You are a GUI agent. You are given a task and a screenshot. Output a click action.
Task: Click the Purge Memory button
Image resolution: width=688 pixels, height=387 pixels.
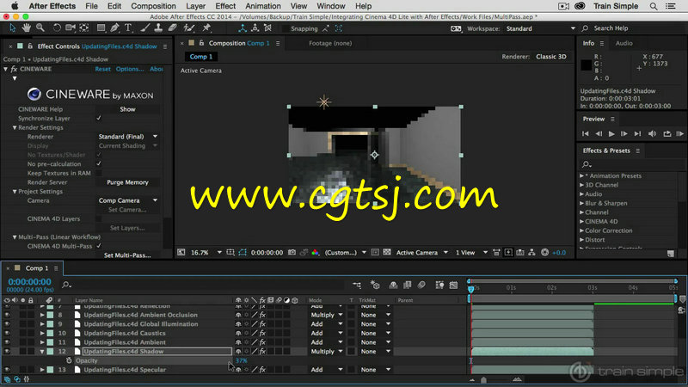127,182
